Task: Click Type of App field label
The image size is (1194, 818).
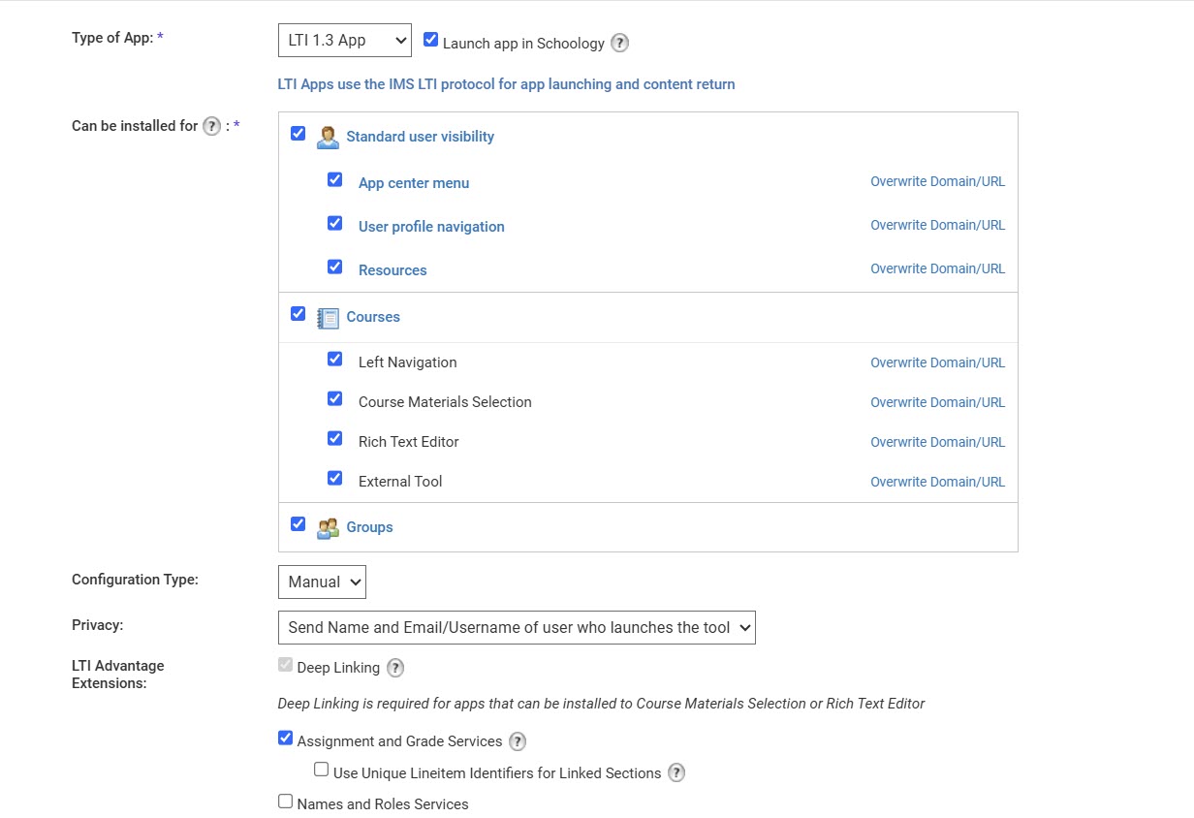Action: click(112, 38)
